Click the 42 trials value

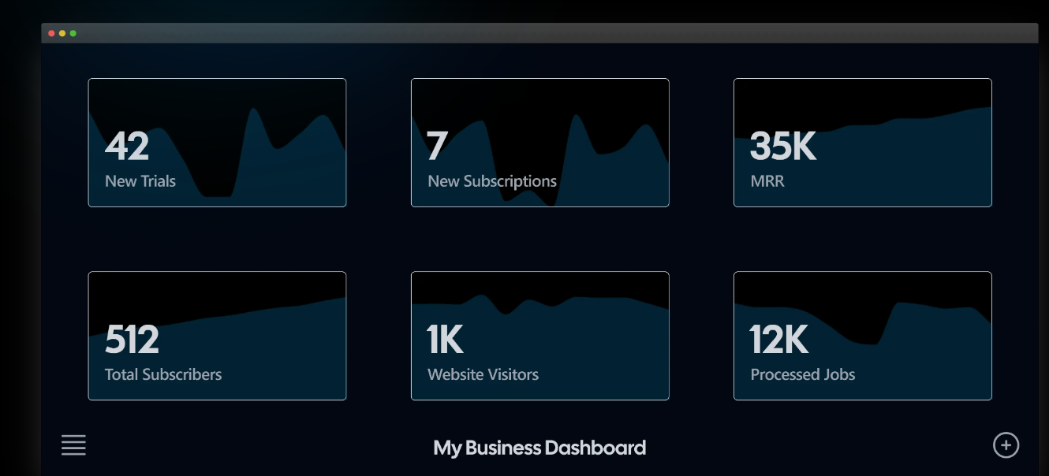coord(127,146)
